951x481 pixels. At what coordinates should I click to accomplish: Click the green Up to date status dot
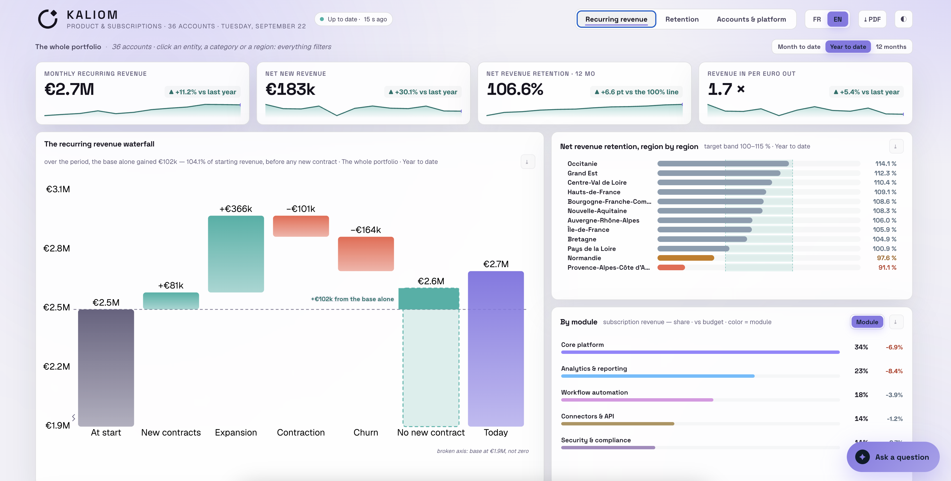322,19
